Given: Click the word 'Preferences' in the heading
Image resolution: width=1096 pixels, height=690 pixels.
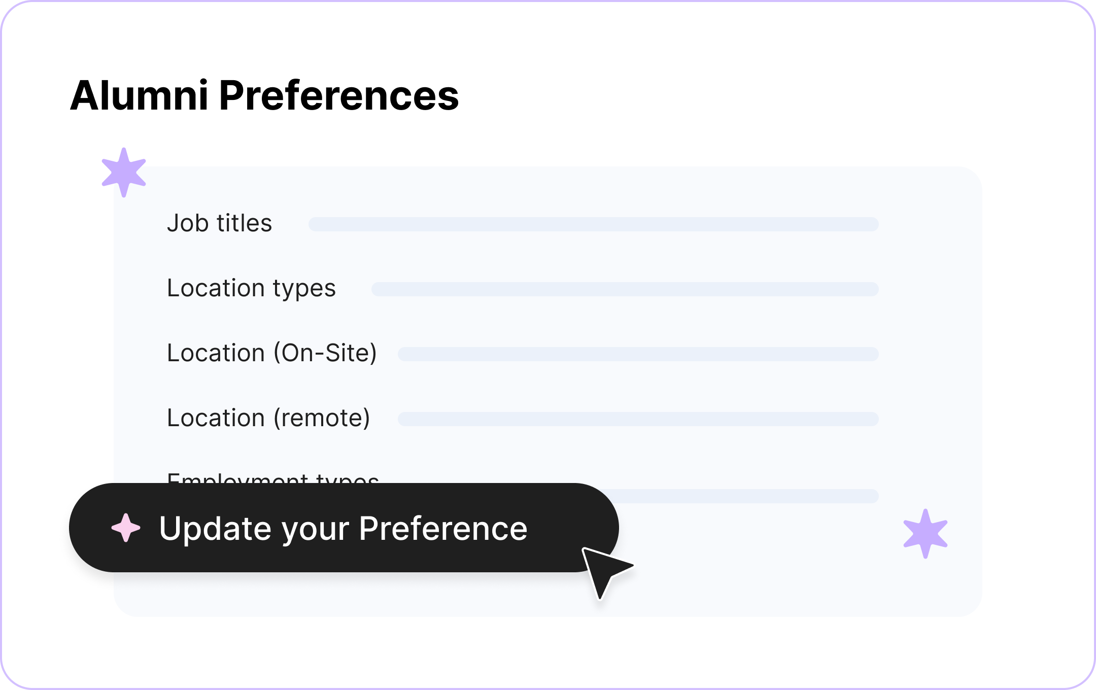Looking at the screenshot, I should tap(338, 95).
